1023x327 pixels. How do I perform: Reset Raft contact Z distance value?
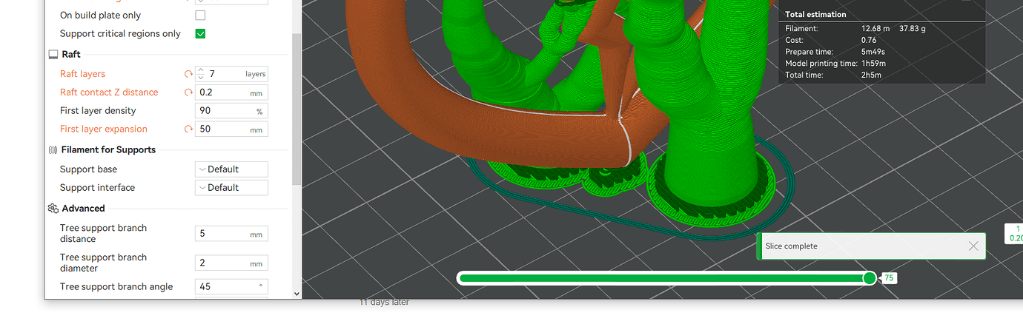click(x=188, y=92)
